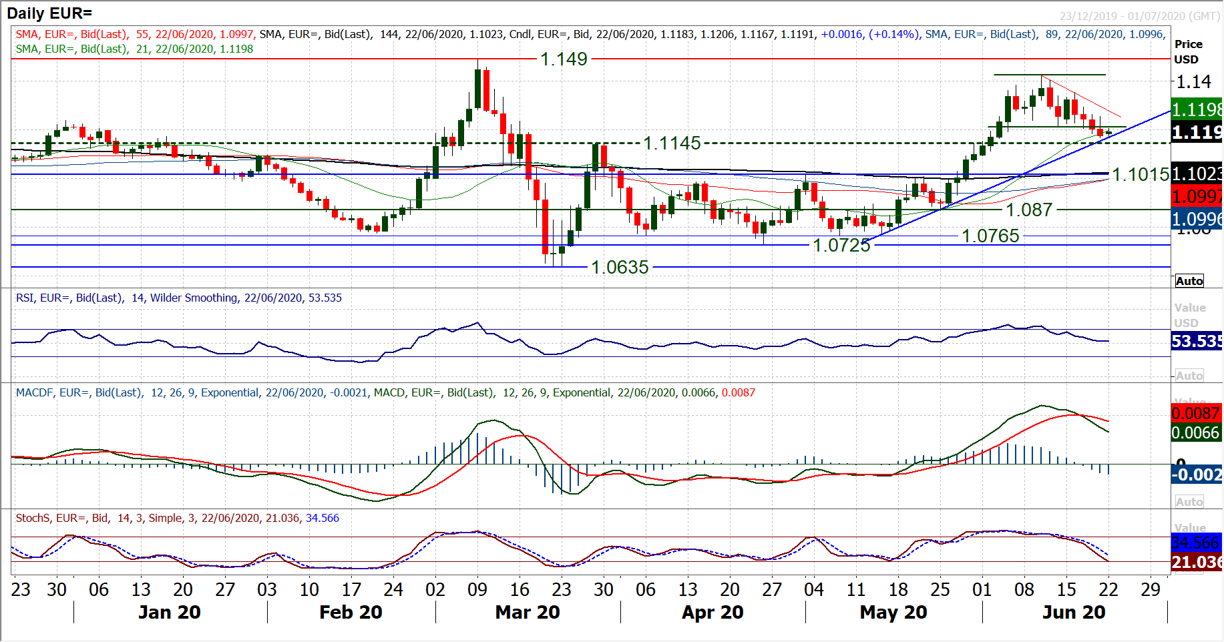Image resolution: width=1224 pixels, height=642 pixels.
Task: Click the red 0.0087 MACD signal tag
Action: [1197, 413]
